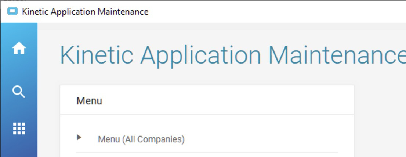
Task: Click the Kinetic window title bar app icon
Action: click(x=12, y=11)
